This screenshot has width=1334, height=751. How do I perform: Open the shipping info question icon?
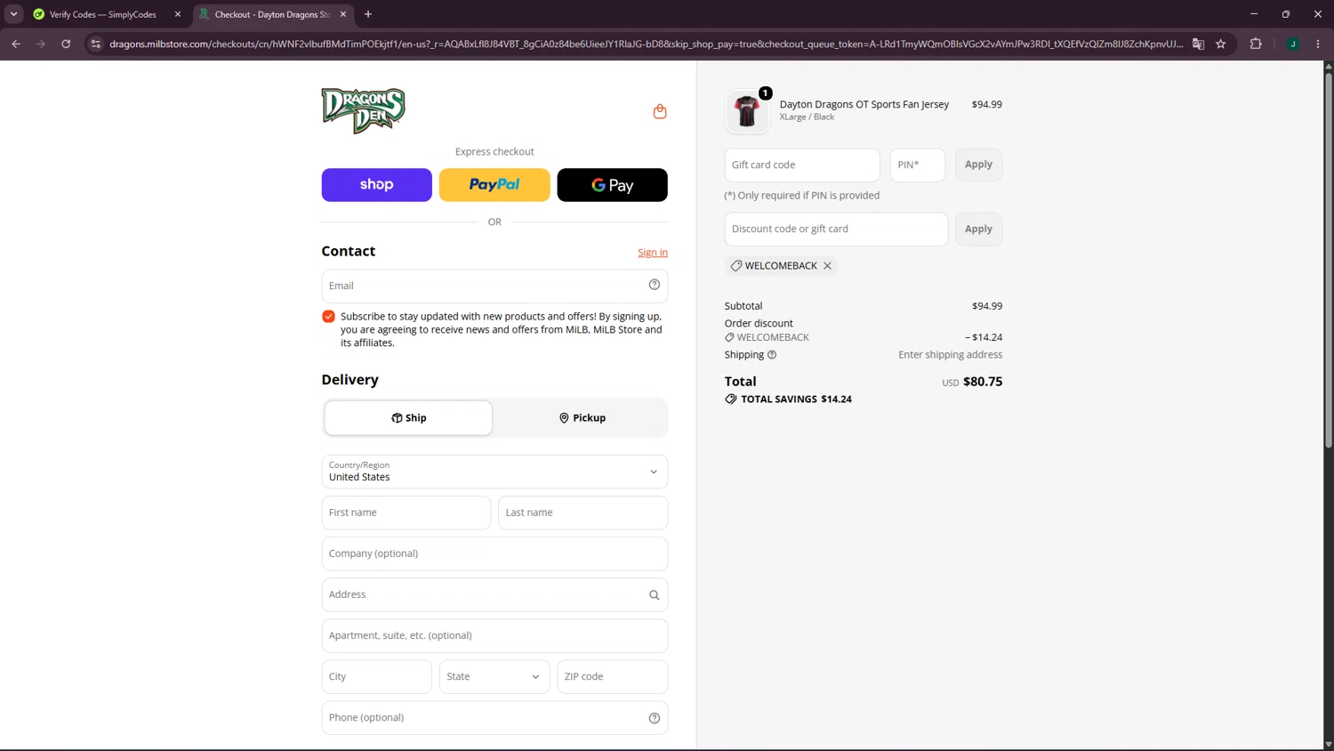point(772,355)
